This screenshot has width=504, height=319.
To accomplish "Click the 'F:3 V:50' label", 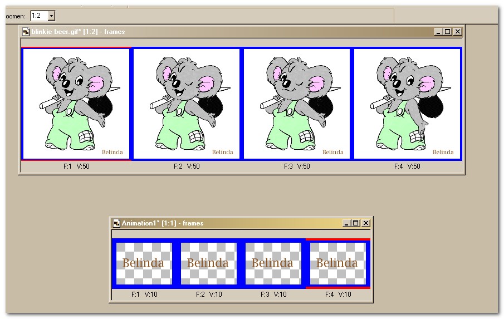I will (297, 166).
